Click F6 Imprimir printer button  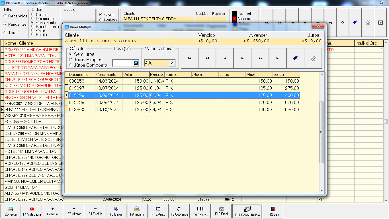(137, 211)
